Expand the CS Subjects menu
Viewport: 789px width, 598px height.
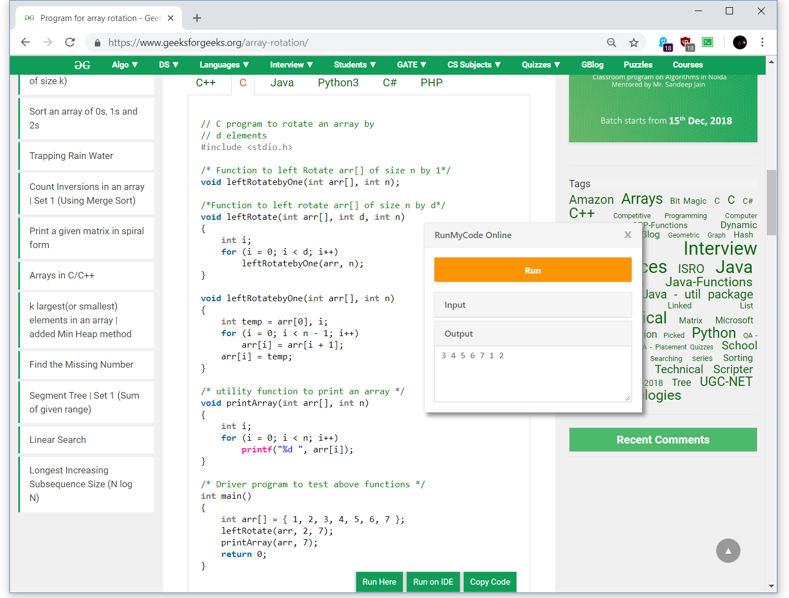coord(474,65)
